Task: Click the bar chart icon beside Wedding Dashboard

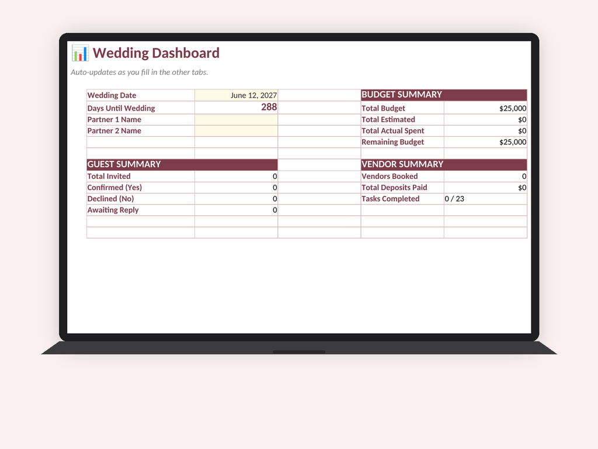Action: (x=79, y=53)
